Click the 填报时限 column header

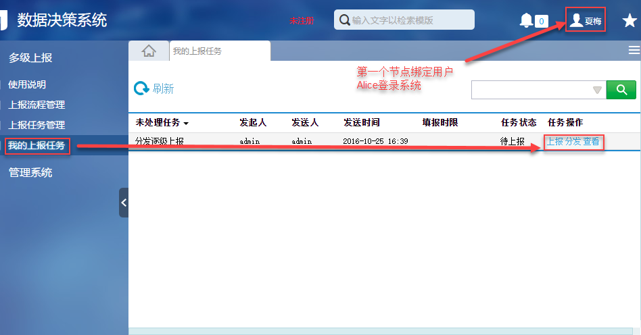click(440, 122)
